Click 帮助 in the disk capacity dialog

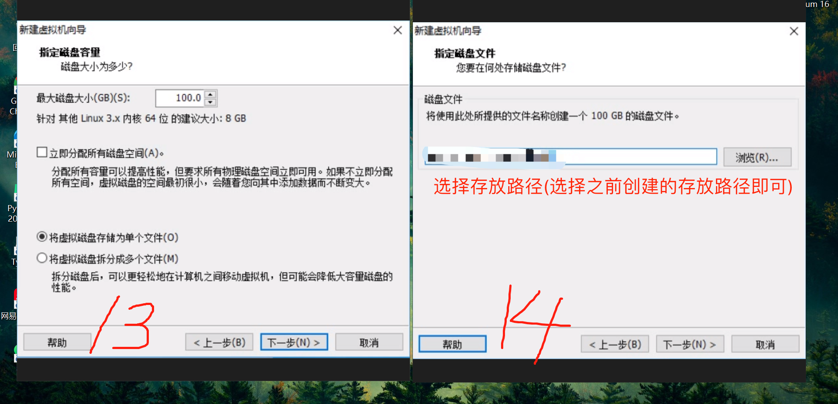pyautogui.click(x=57, y=342)
